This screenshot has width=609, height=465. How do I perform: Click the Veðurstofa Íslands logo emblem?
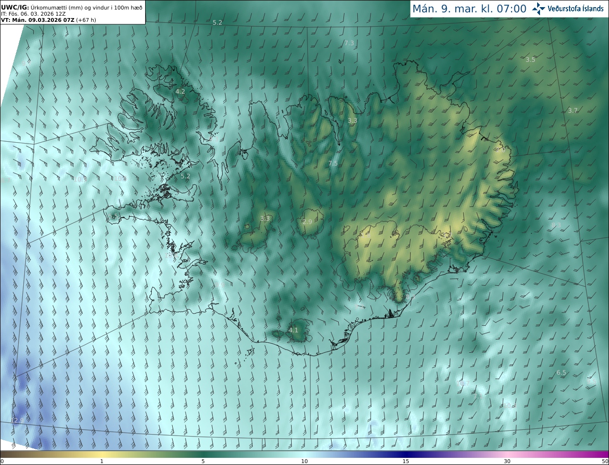(x=539, y=9)
